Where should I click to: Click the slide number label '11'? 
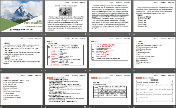point(129,107)
